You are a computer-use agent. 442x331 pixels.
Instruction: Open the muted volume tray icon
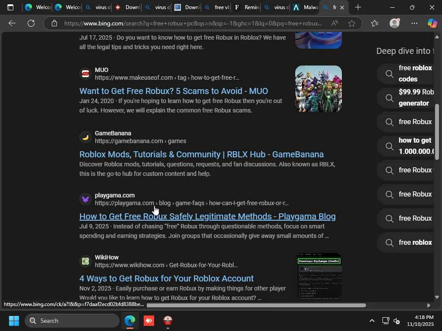click(x=397, y=321)
